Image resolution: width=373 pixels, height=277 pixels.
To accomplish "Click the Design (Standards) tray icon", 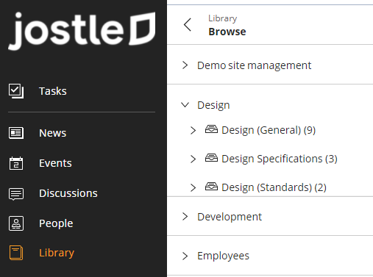I will [211, 187].
